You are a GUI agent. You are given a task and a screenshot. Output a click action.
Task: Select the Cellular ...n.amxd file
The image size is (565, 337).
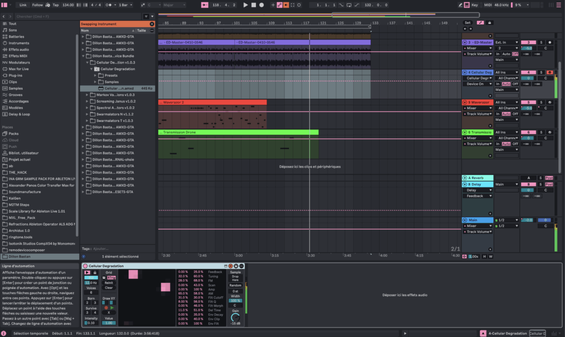(x=118, y=89)
